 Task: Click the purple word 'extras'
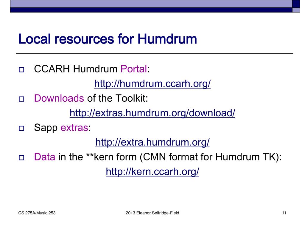coord(74,128)
